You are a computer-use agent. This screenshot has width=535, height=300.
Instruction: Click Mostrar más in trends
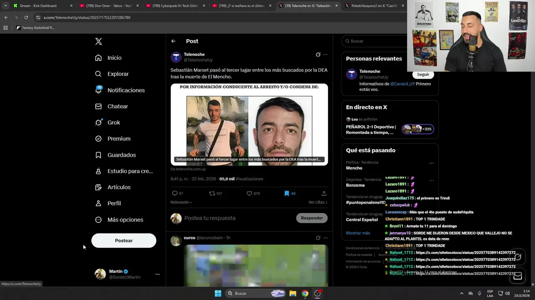click(358, 233)
